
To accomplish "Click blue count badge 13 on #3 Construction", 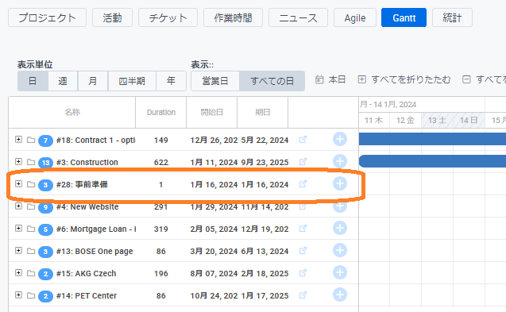I will 45,163.
